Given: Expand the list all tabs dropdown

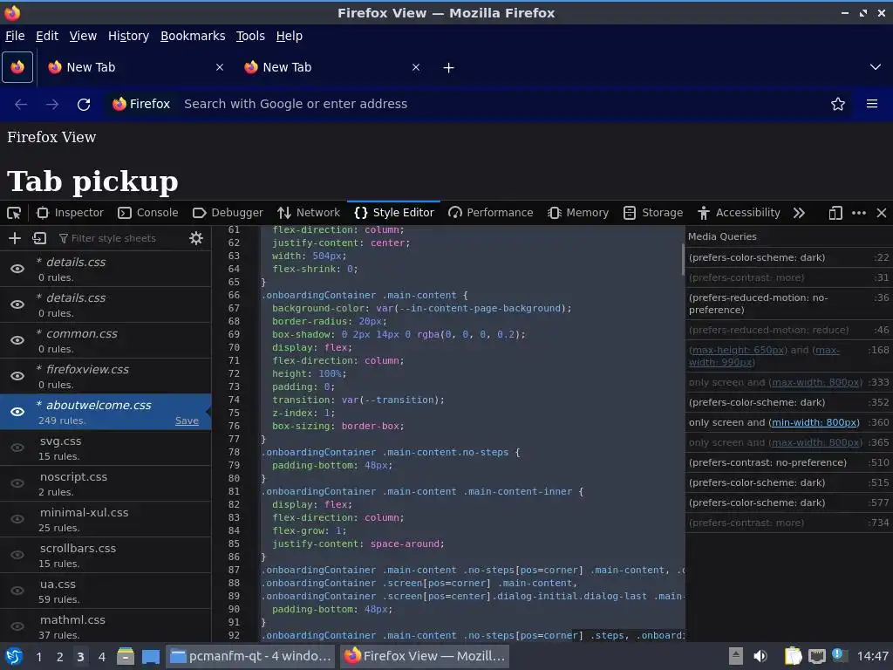Looking at the screenshot, I should click(x=876, y=67).
